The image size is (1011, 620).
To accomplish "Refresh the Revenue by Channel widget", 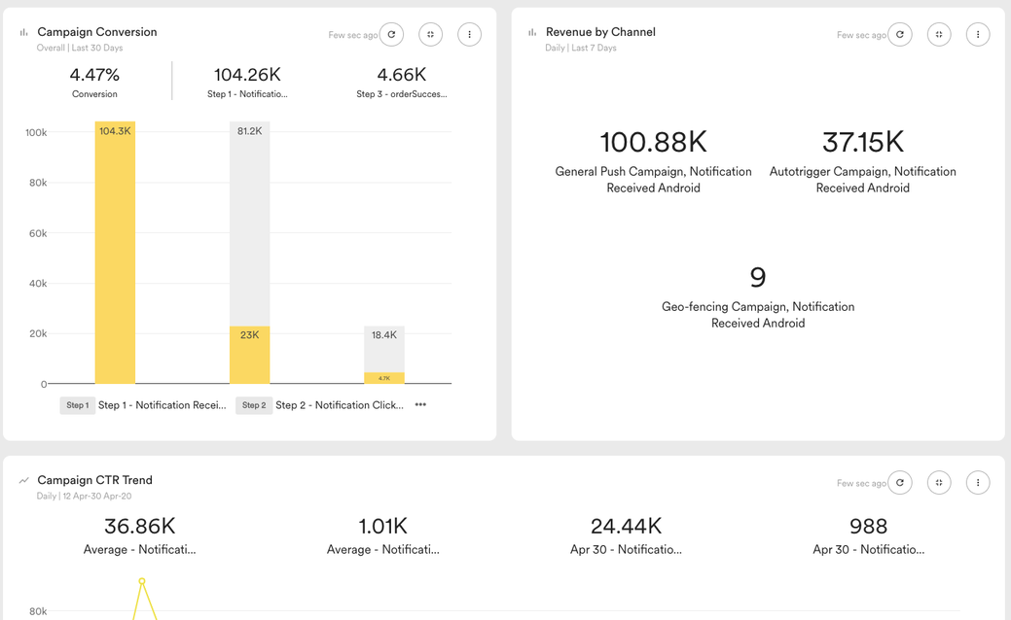I will pos(900,35).
